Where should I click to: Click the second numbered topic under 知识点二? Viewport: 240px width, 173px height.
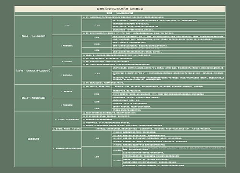tap(67, 75)
